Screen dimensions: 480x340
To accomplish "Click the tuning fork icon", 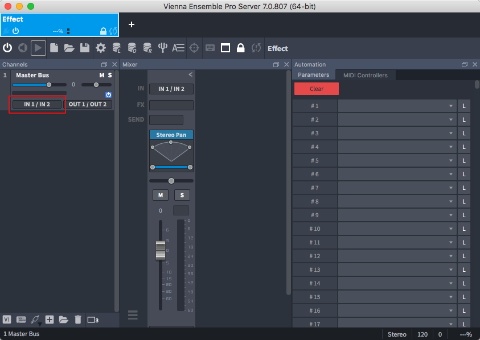I will (162, 48).
